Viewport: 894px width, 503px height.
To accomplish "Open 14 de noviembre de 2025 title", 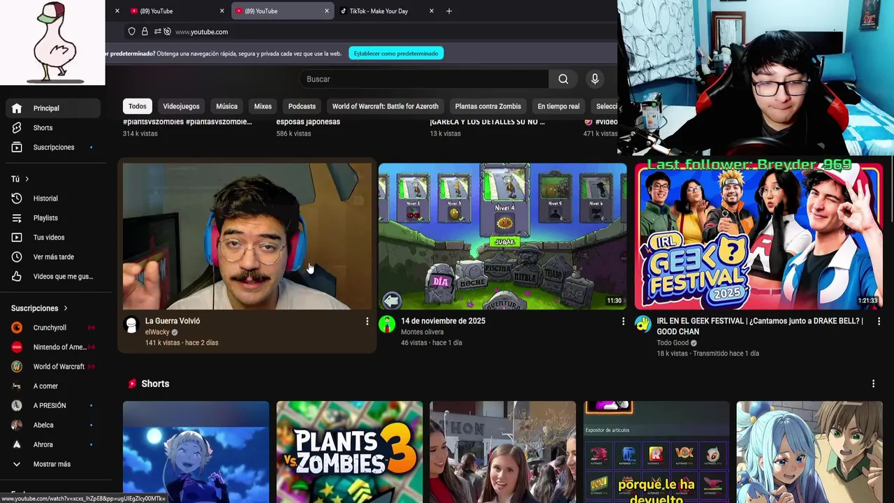I will 443,321.
